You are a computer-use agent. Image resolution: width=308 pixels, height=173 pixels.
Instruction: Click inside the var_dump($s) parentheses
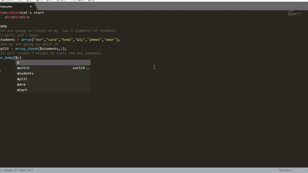point(17,58)
